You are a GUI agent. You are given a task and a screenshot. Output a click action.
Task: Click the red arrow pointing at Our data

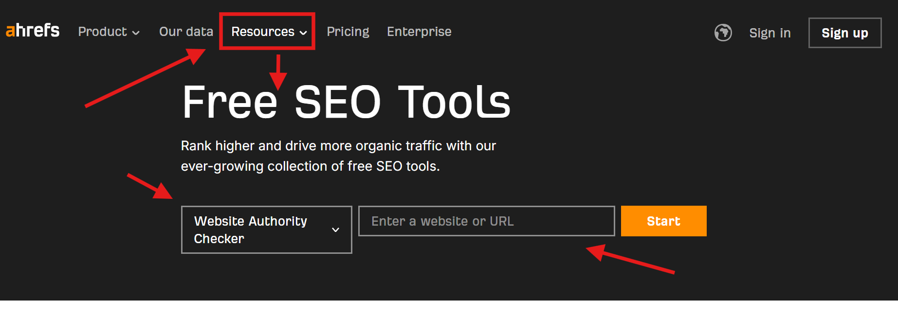[146, 77]
